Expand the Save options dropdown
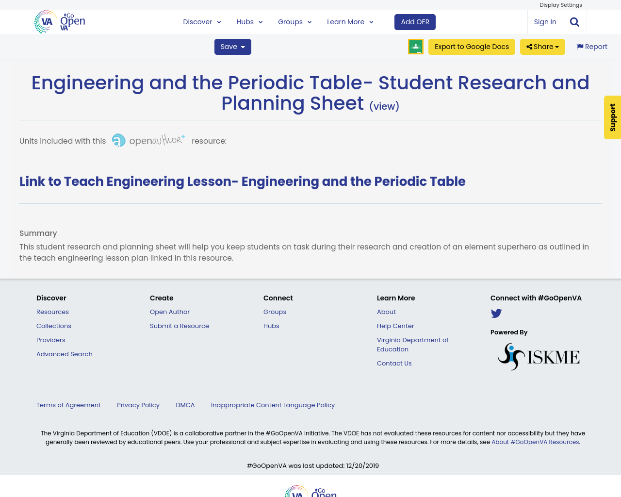Image resolution: width=621 pixels, height=497 pixels. pyautogui.click(x=232, y=46)
